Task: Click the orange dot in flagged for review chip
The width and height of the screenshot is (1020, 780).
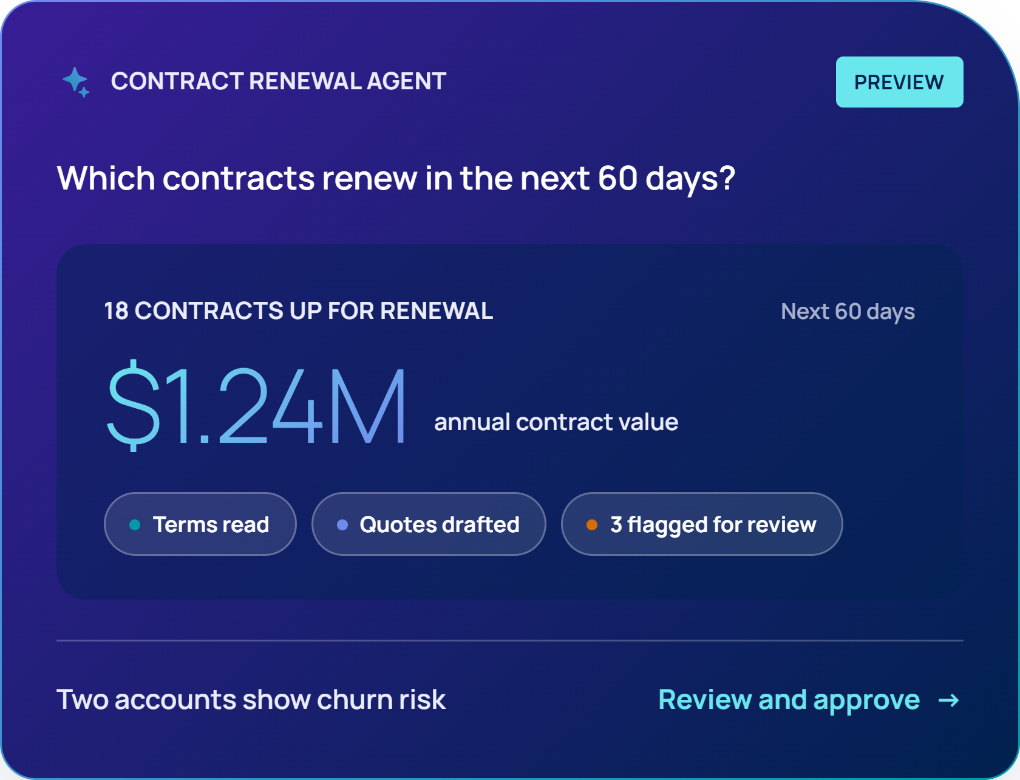Action: (592, 525)
